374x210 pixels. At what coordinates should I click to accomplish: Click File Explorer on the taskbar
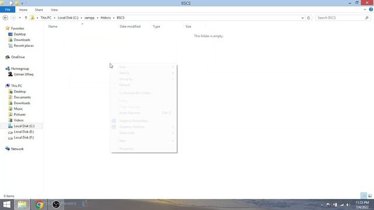click(x=22, y=205)
